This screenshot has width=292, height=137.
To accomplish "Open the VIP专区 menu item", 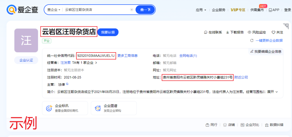I will click(238, 10).
